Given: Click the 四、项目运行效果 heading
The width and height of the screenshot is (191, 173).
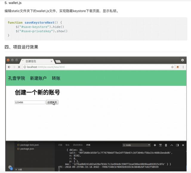Looking at the screenshot, I should pos(21,47).
